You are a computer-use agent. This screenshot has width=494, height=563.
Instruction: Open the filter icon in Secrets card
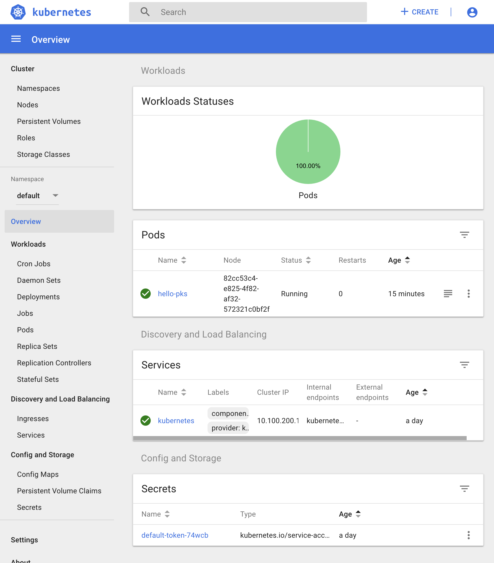464,489
